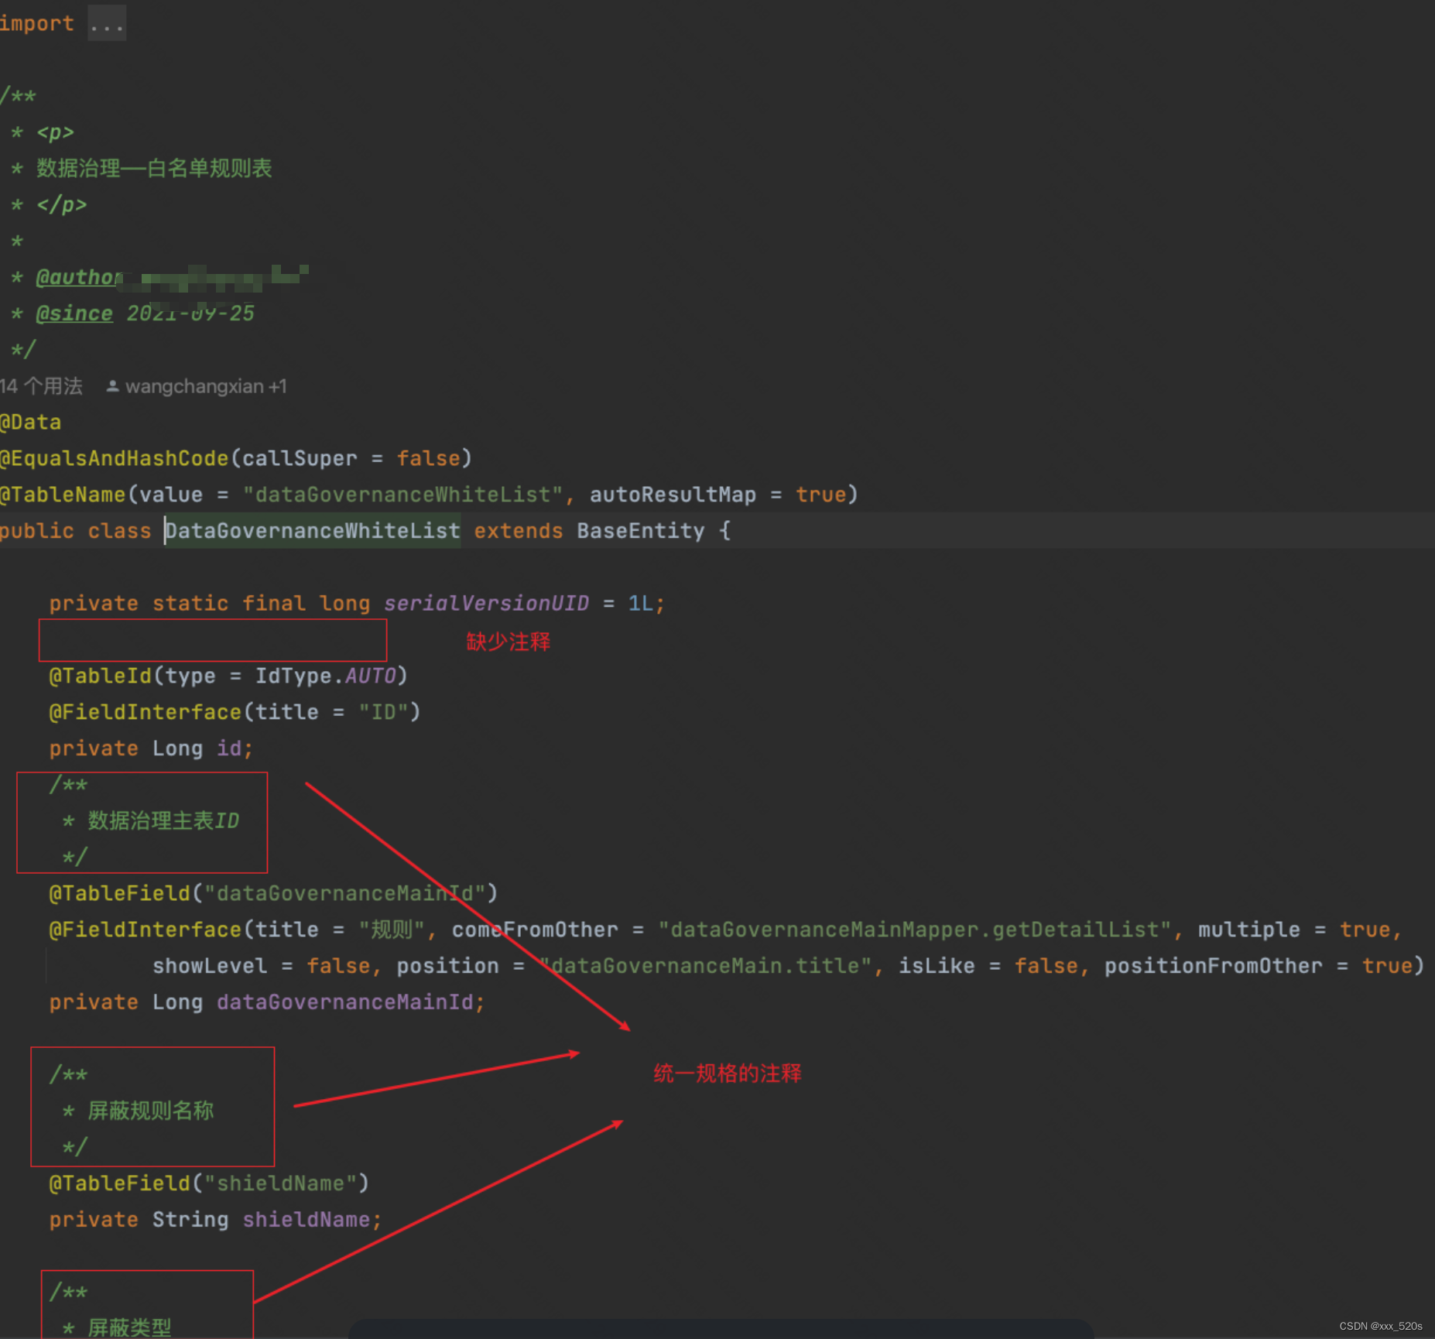This screenshot has width=1435, height=1339.
Task: Click @TableField("shieldName") annotation
Action: [209, 1183]
